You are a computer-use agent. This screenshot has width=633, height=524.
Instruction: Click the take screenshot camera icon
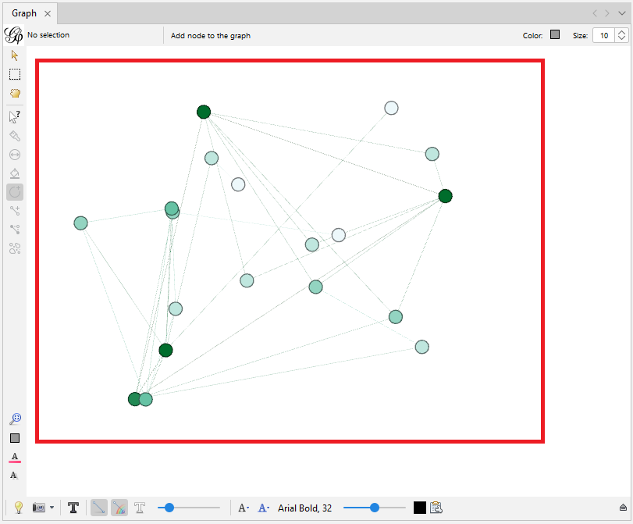(x=38, y=508)
